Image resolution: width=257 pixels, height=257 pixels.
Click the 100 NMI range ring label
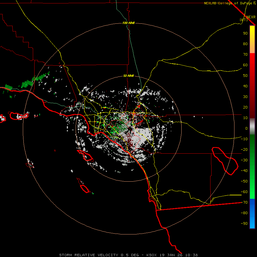128,23
